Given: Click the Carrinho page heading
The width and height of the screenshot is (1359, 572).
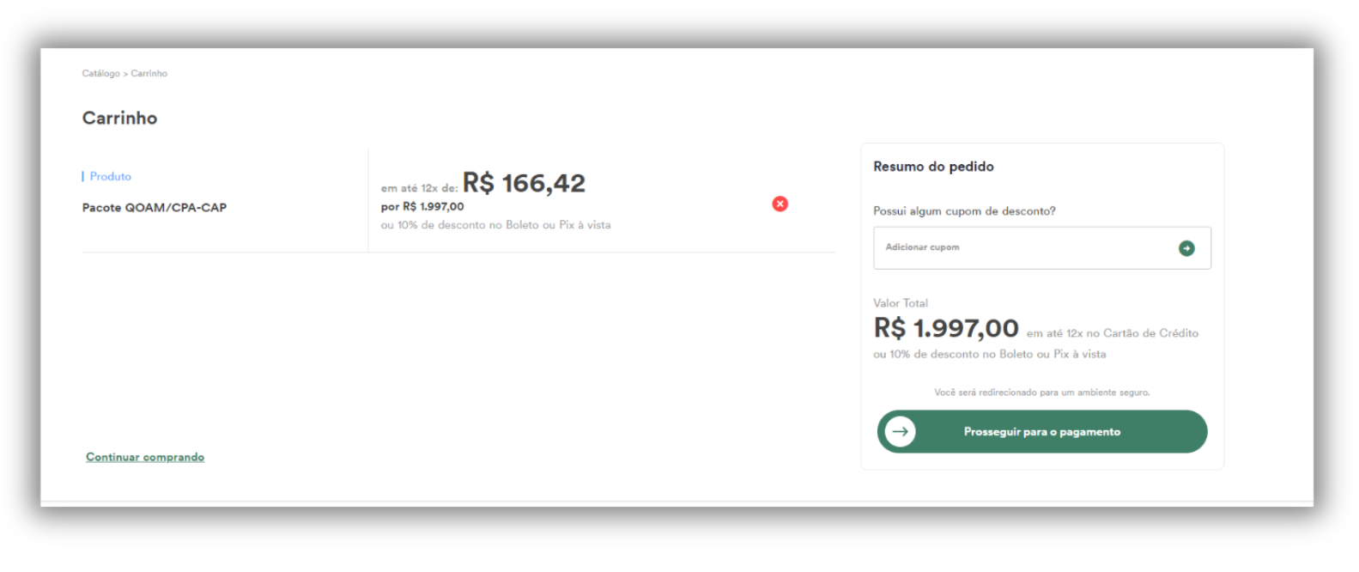Looking at the screenshot, I should coord(119,119).
